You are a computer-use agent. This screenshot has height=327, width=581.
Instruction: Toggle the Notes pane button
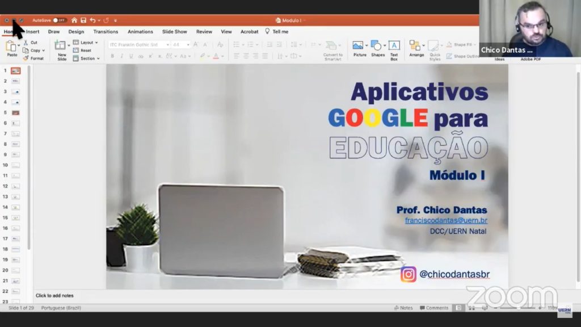tap(403, 308)
